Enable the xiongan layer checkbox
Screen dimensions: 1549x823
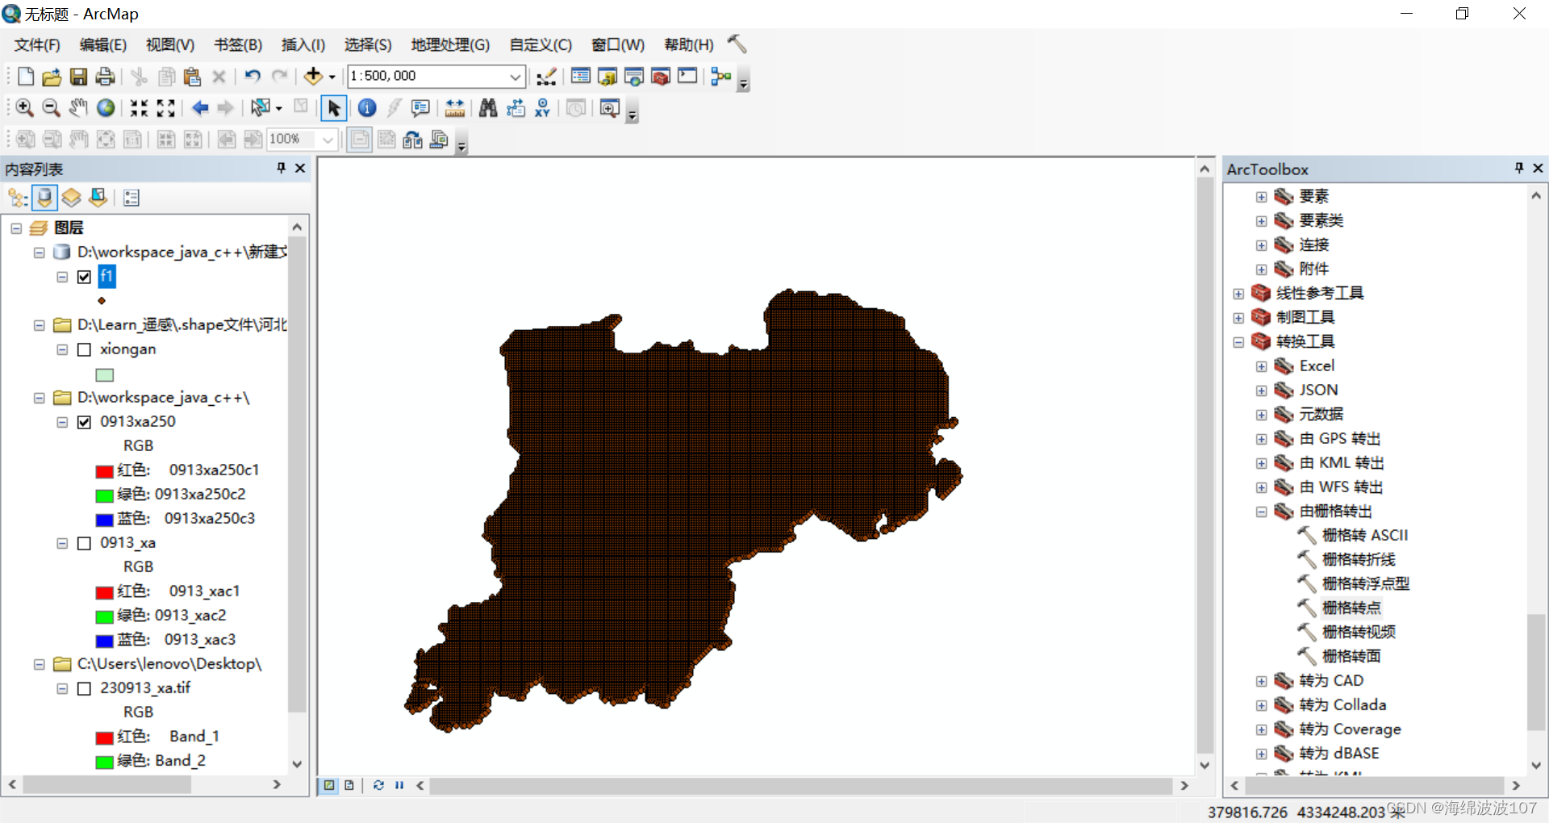[x=85, y=349]
